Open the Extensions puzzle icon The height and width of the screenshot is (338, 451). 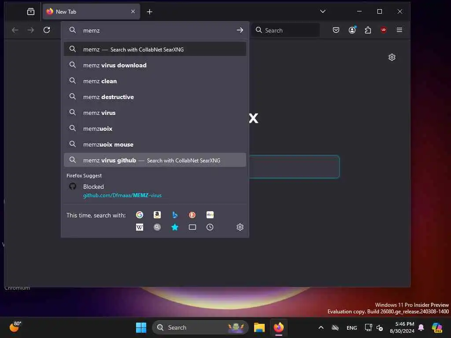[x=368, y=30]
